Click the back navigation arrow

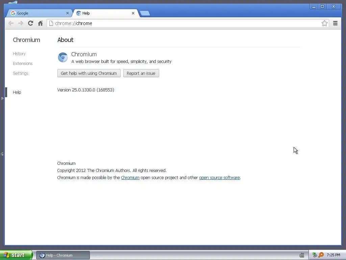point(11,23)
